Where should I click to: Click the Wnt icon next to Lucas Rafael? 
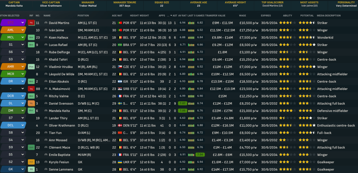tap(31, 45)
